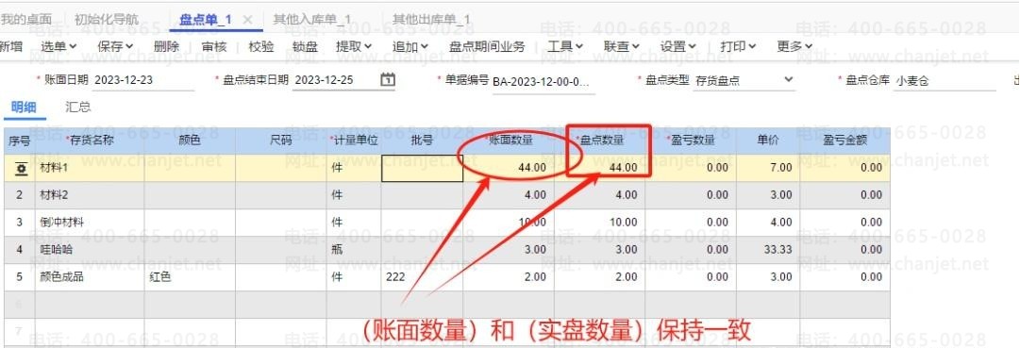Click the 计量单位 column header
Viewport: 1020px width, 348px height.
tap(354, 141)
